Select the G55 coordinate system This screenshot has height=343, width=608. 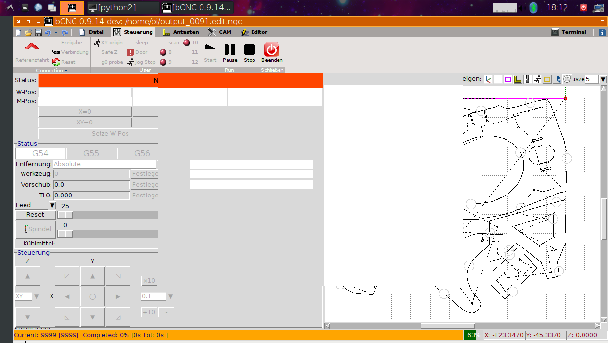click(91, 154)
